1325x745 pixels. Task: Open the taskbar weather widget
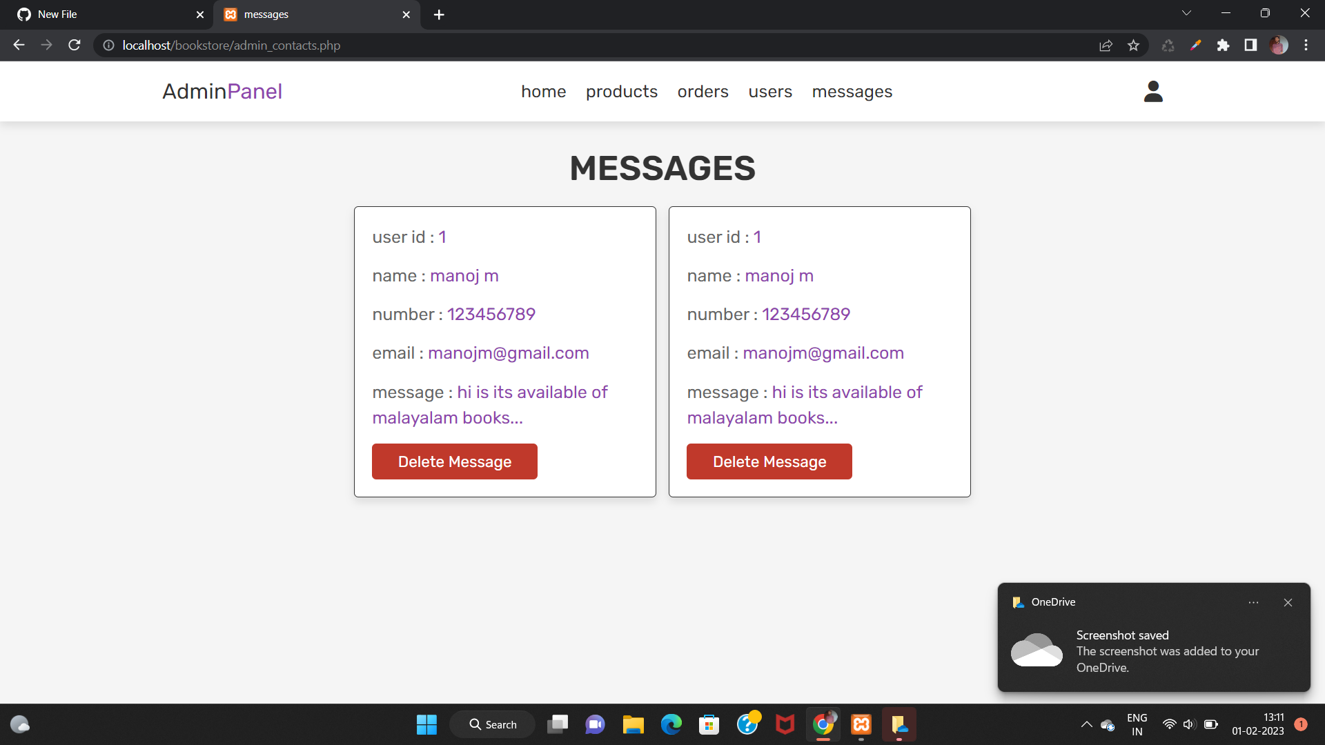coord(20,724)
